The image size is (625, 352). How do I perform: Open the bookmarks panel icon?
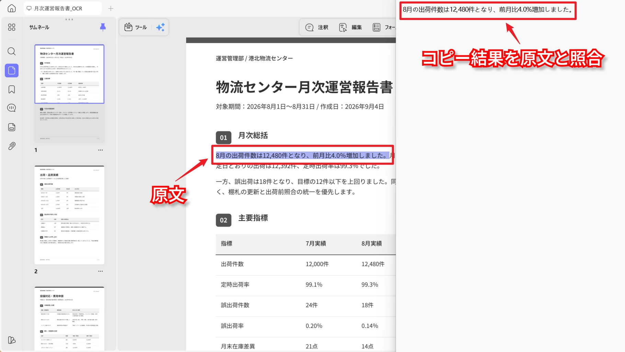click(12, 90)
